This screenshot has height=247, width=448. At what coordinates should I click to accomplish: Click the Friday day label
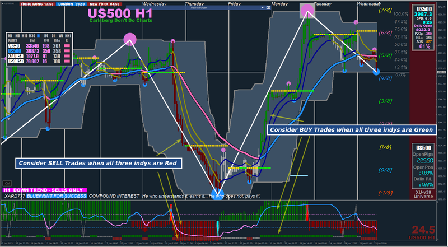click(234, 4)
